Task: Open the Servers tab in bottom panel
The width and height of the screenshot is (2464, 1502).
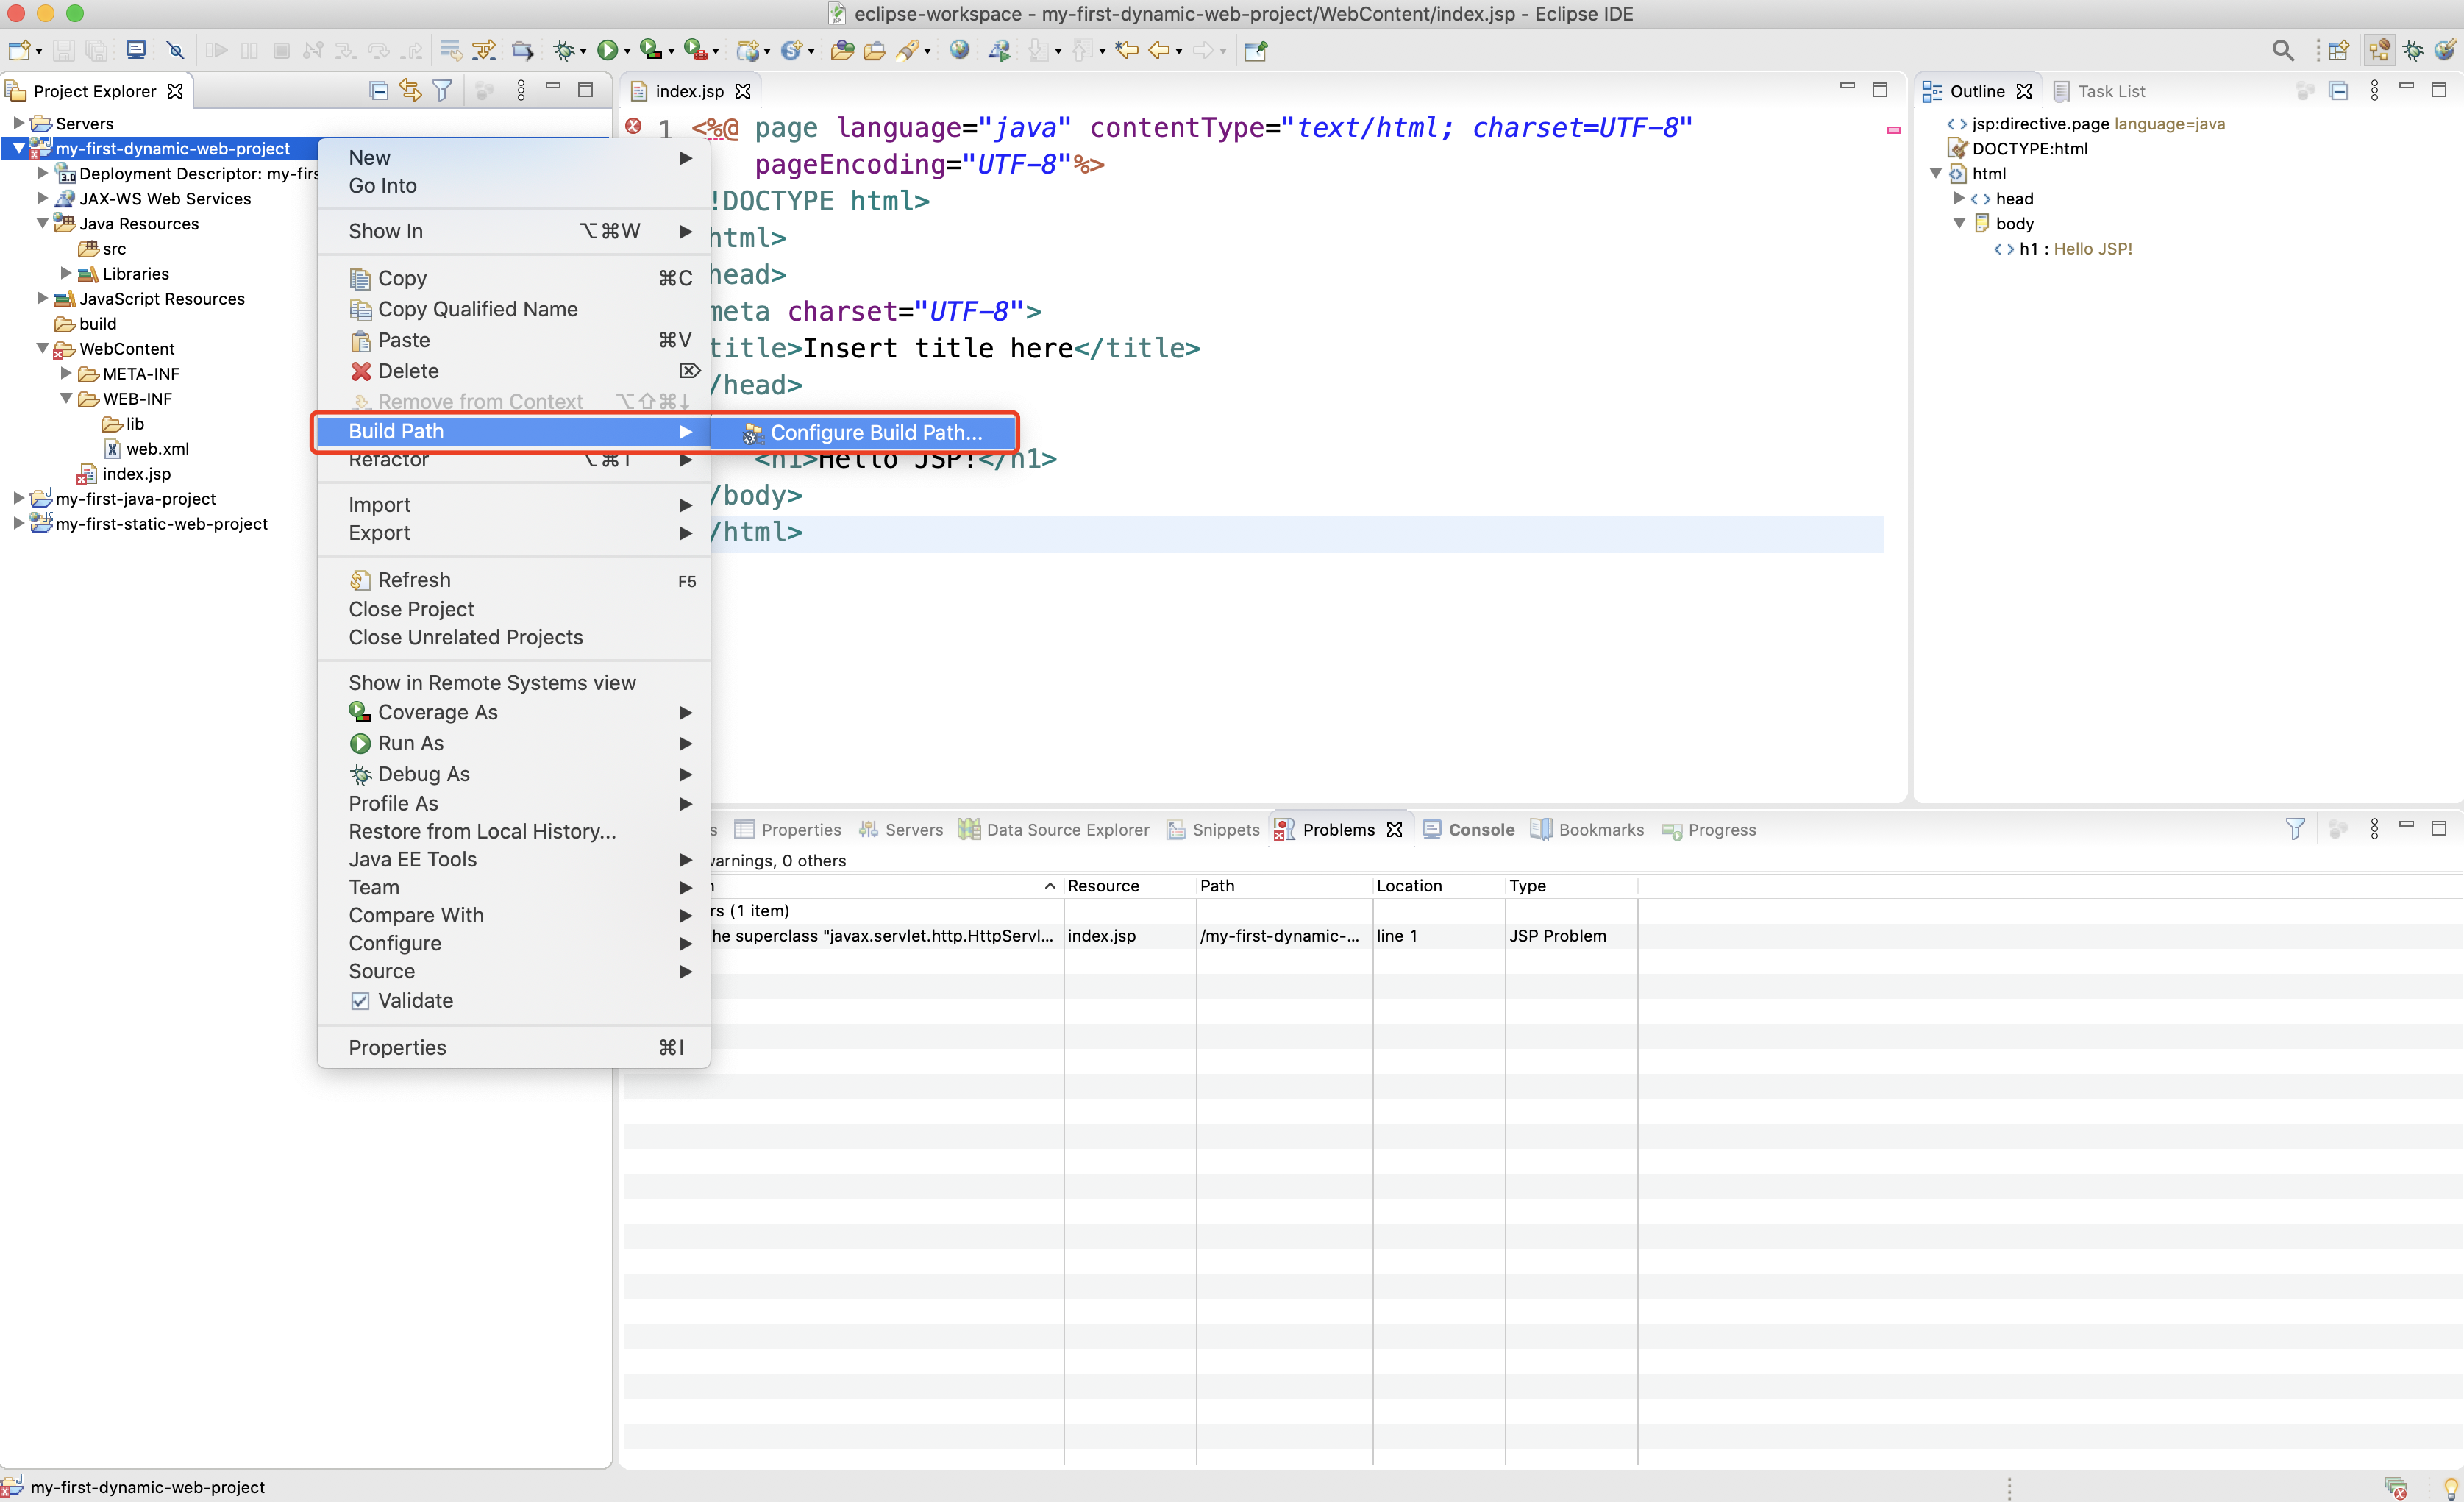Action: coord(901,829)
